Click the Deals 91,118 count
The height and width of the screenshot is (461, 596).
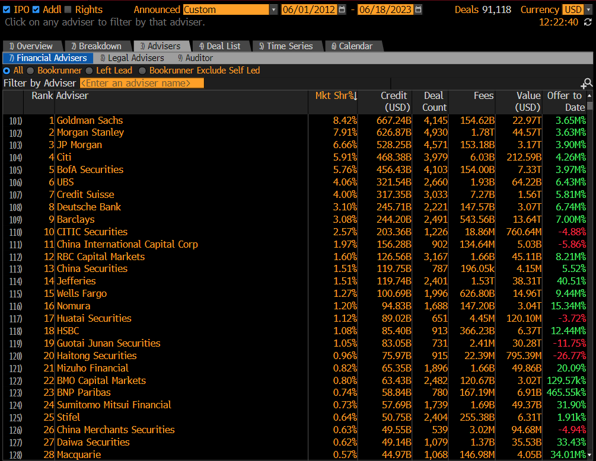pyautogui.click(x=483, y=9)
